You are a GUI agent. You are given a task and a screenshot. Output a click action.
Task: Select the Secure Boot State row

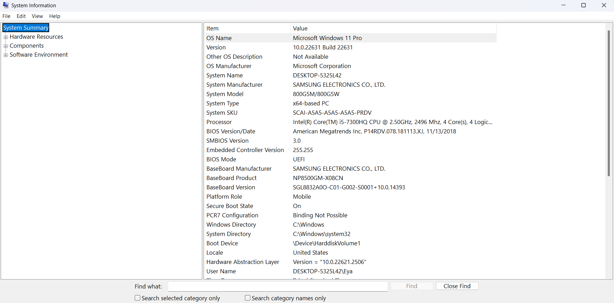[350, 206]
